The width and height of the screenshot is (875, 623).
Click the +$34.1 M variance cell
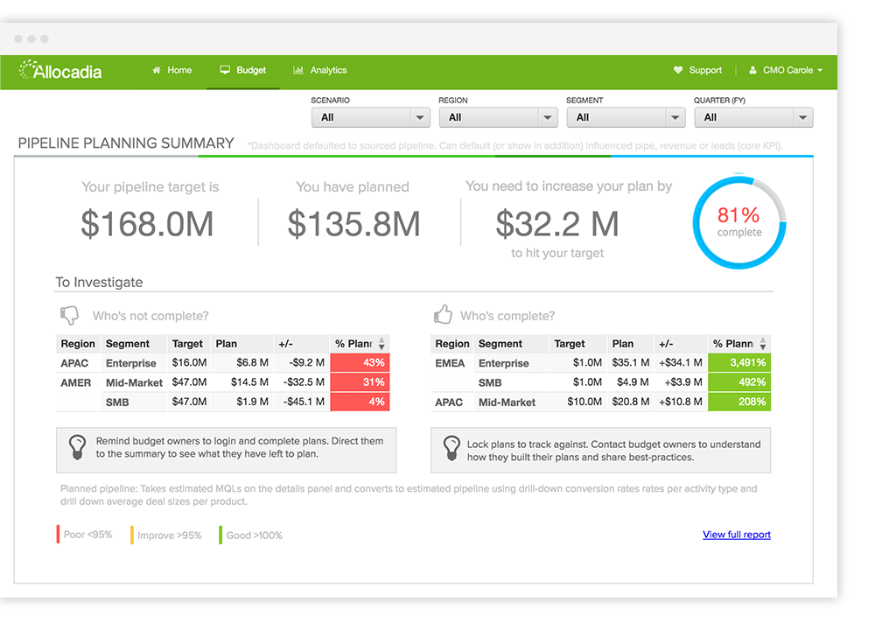[680, 362]
